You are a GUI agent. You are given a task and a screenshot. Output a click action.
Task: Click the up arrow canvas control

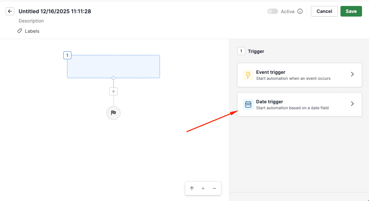coord(192,188)
